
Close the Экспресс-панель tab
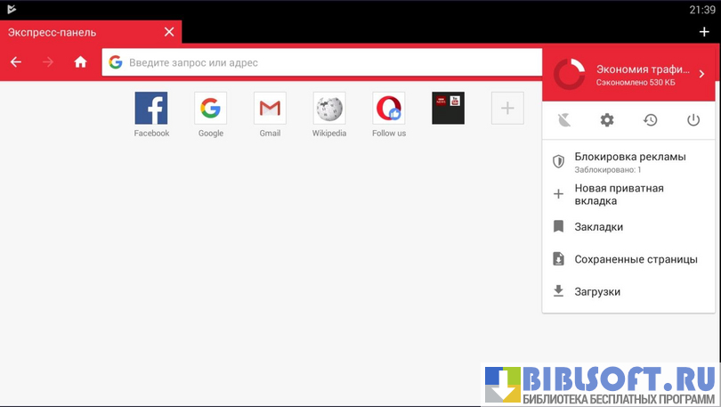point(169,32)
